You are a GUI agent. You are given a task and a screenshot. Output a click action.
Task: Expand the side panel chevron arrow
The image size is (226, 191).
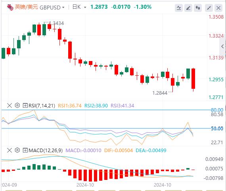click(222, 46)
